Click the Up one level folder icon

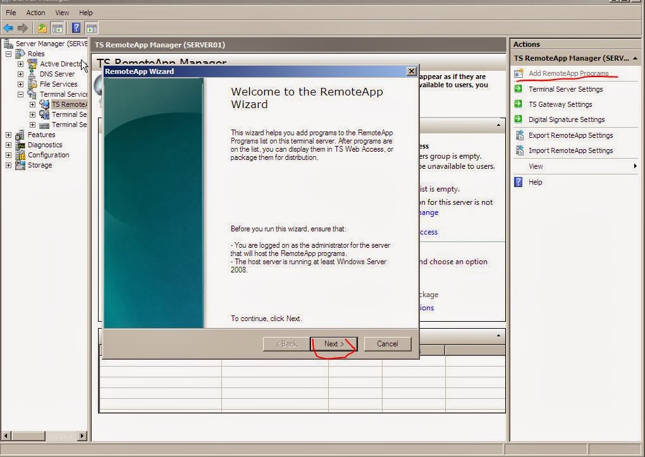pos(42,28)
